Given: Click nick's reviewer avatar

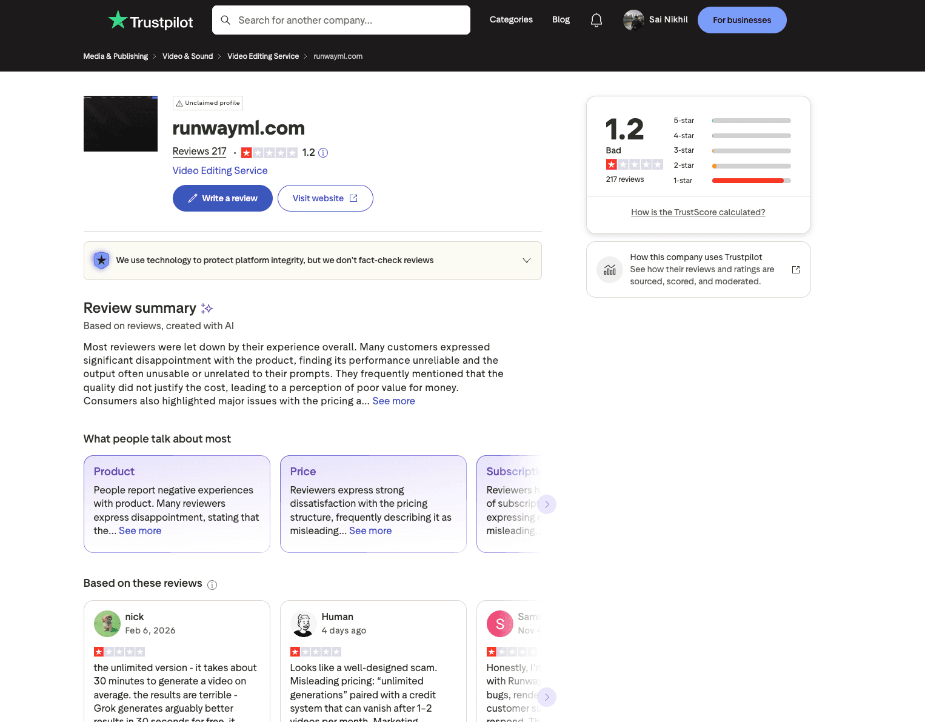Looking at the screenshot, I should point(107,624).
